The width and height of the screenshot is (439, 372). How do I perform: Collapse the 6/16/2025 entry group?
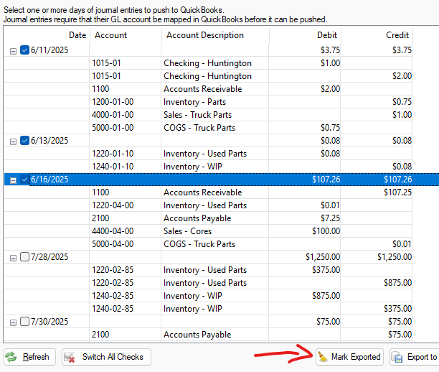click(13, 180)
